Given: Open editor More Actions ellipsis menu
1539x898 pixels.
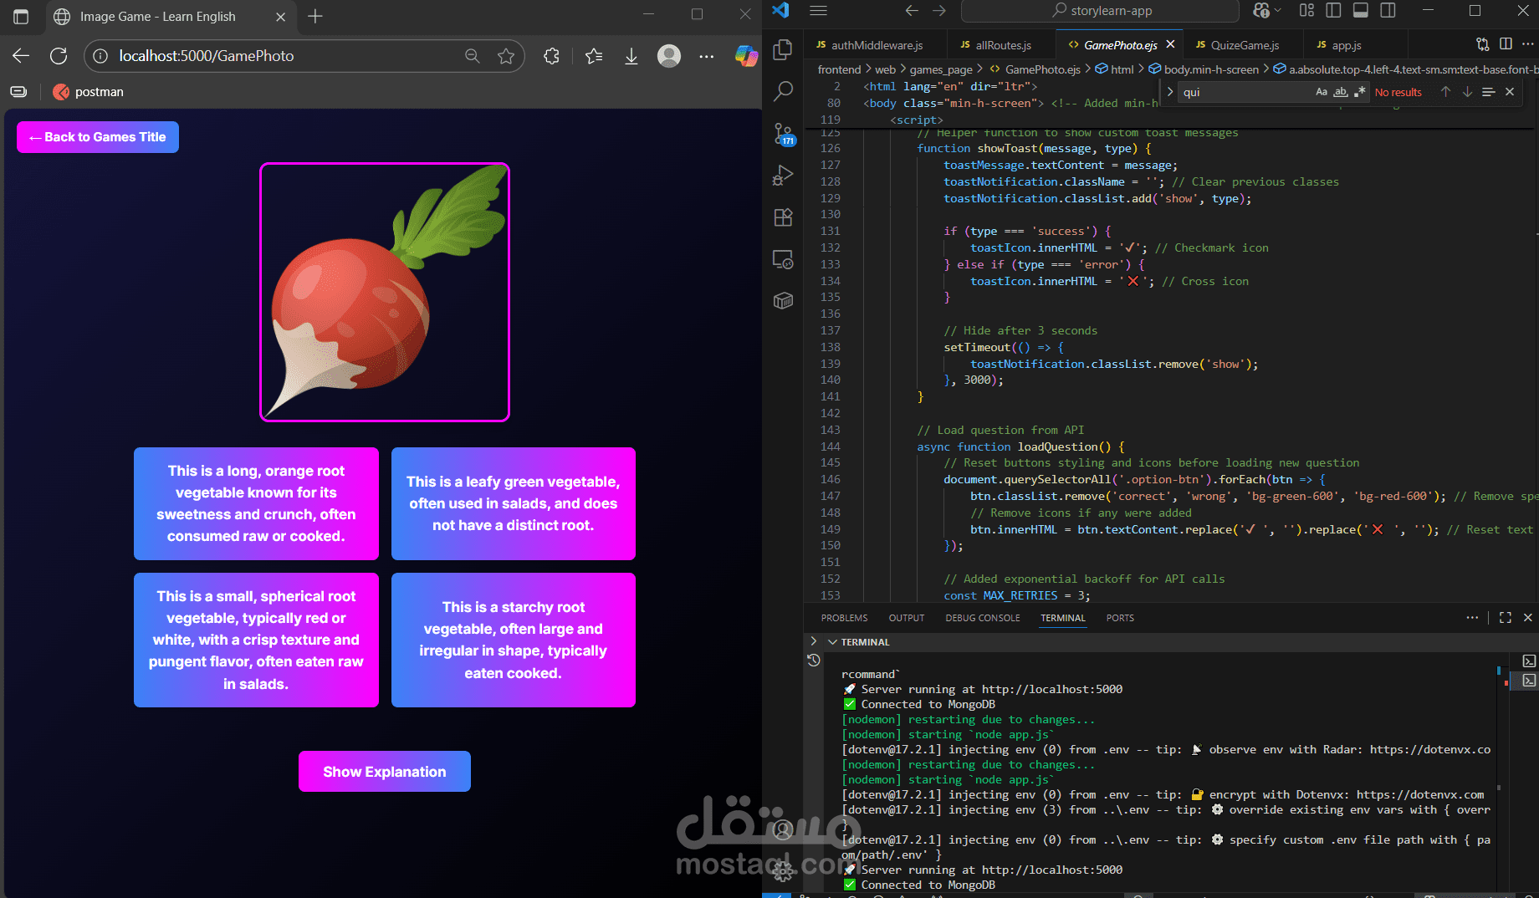Looking at the screenshot, I should (x=1527, y=44).
